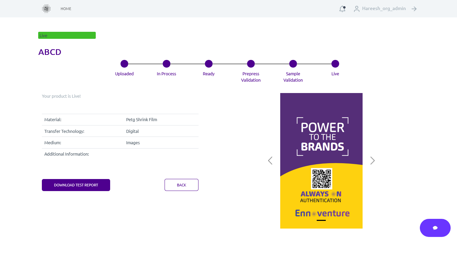457x257 pixels.
Task: Click the logout arrow icon
Action: click(x=414, y=9)
